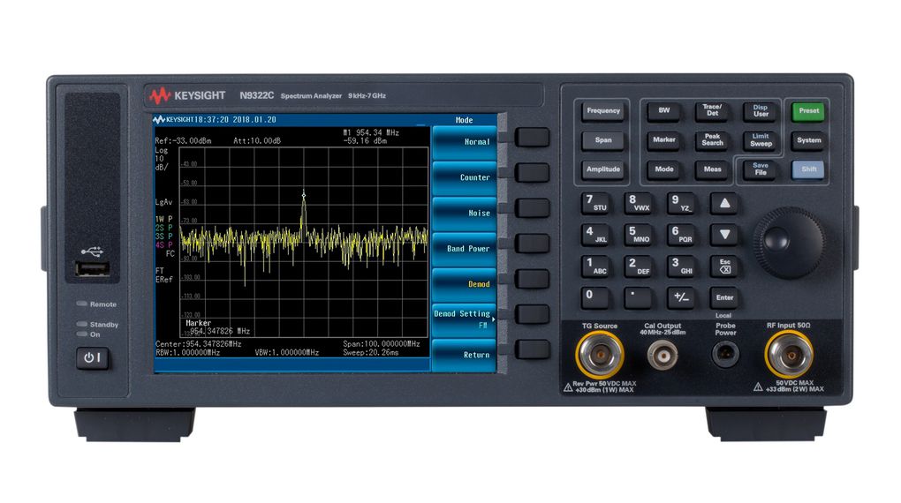The height and width of the screenshot is (503, 901).
Task: Open the System key
Action: pos(808,140)
